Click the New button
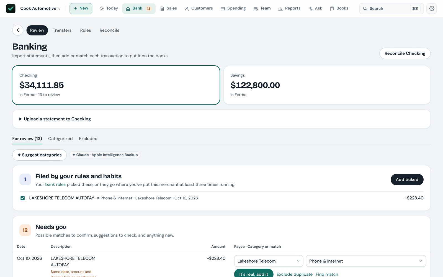443x277 pixels. tap(81, 9)
